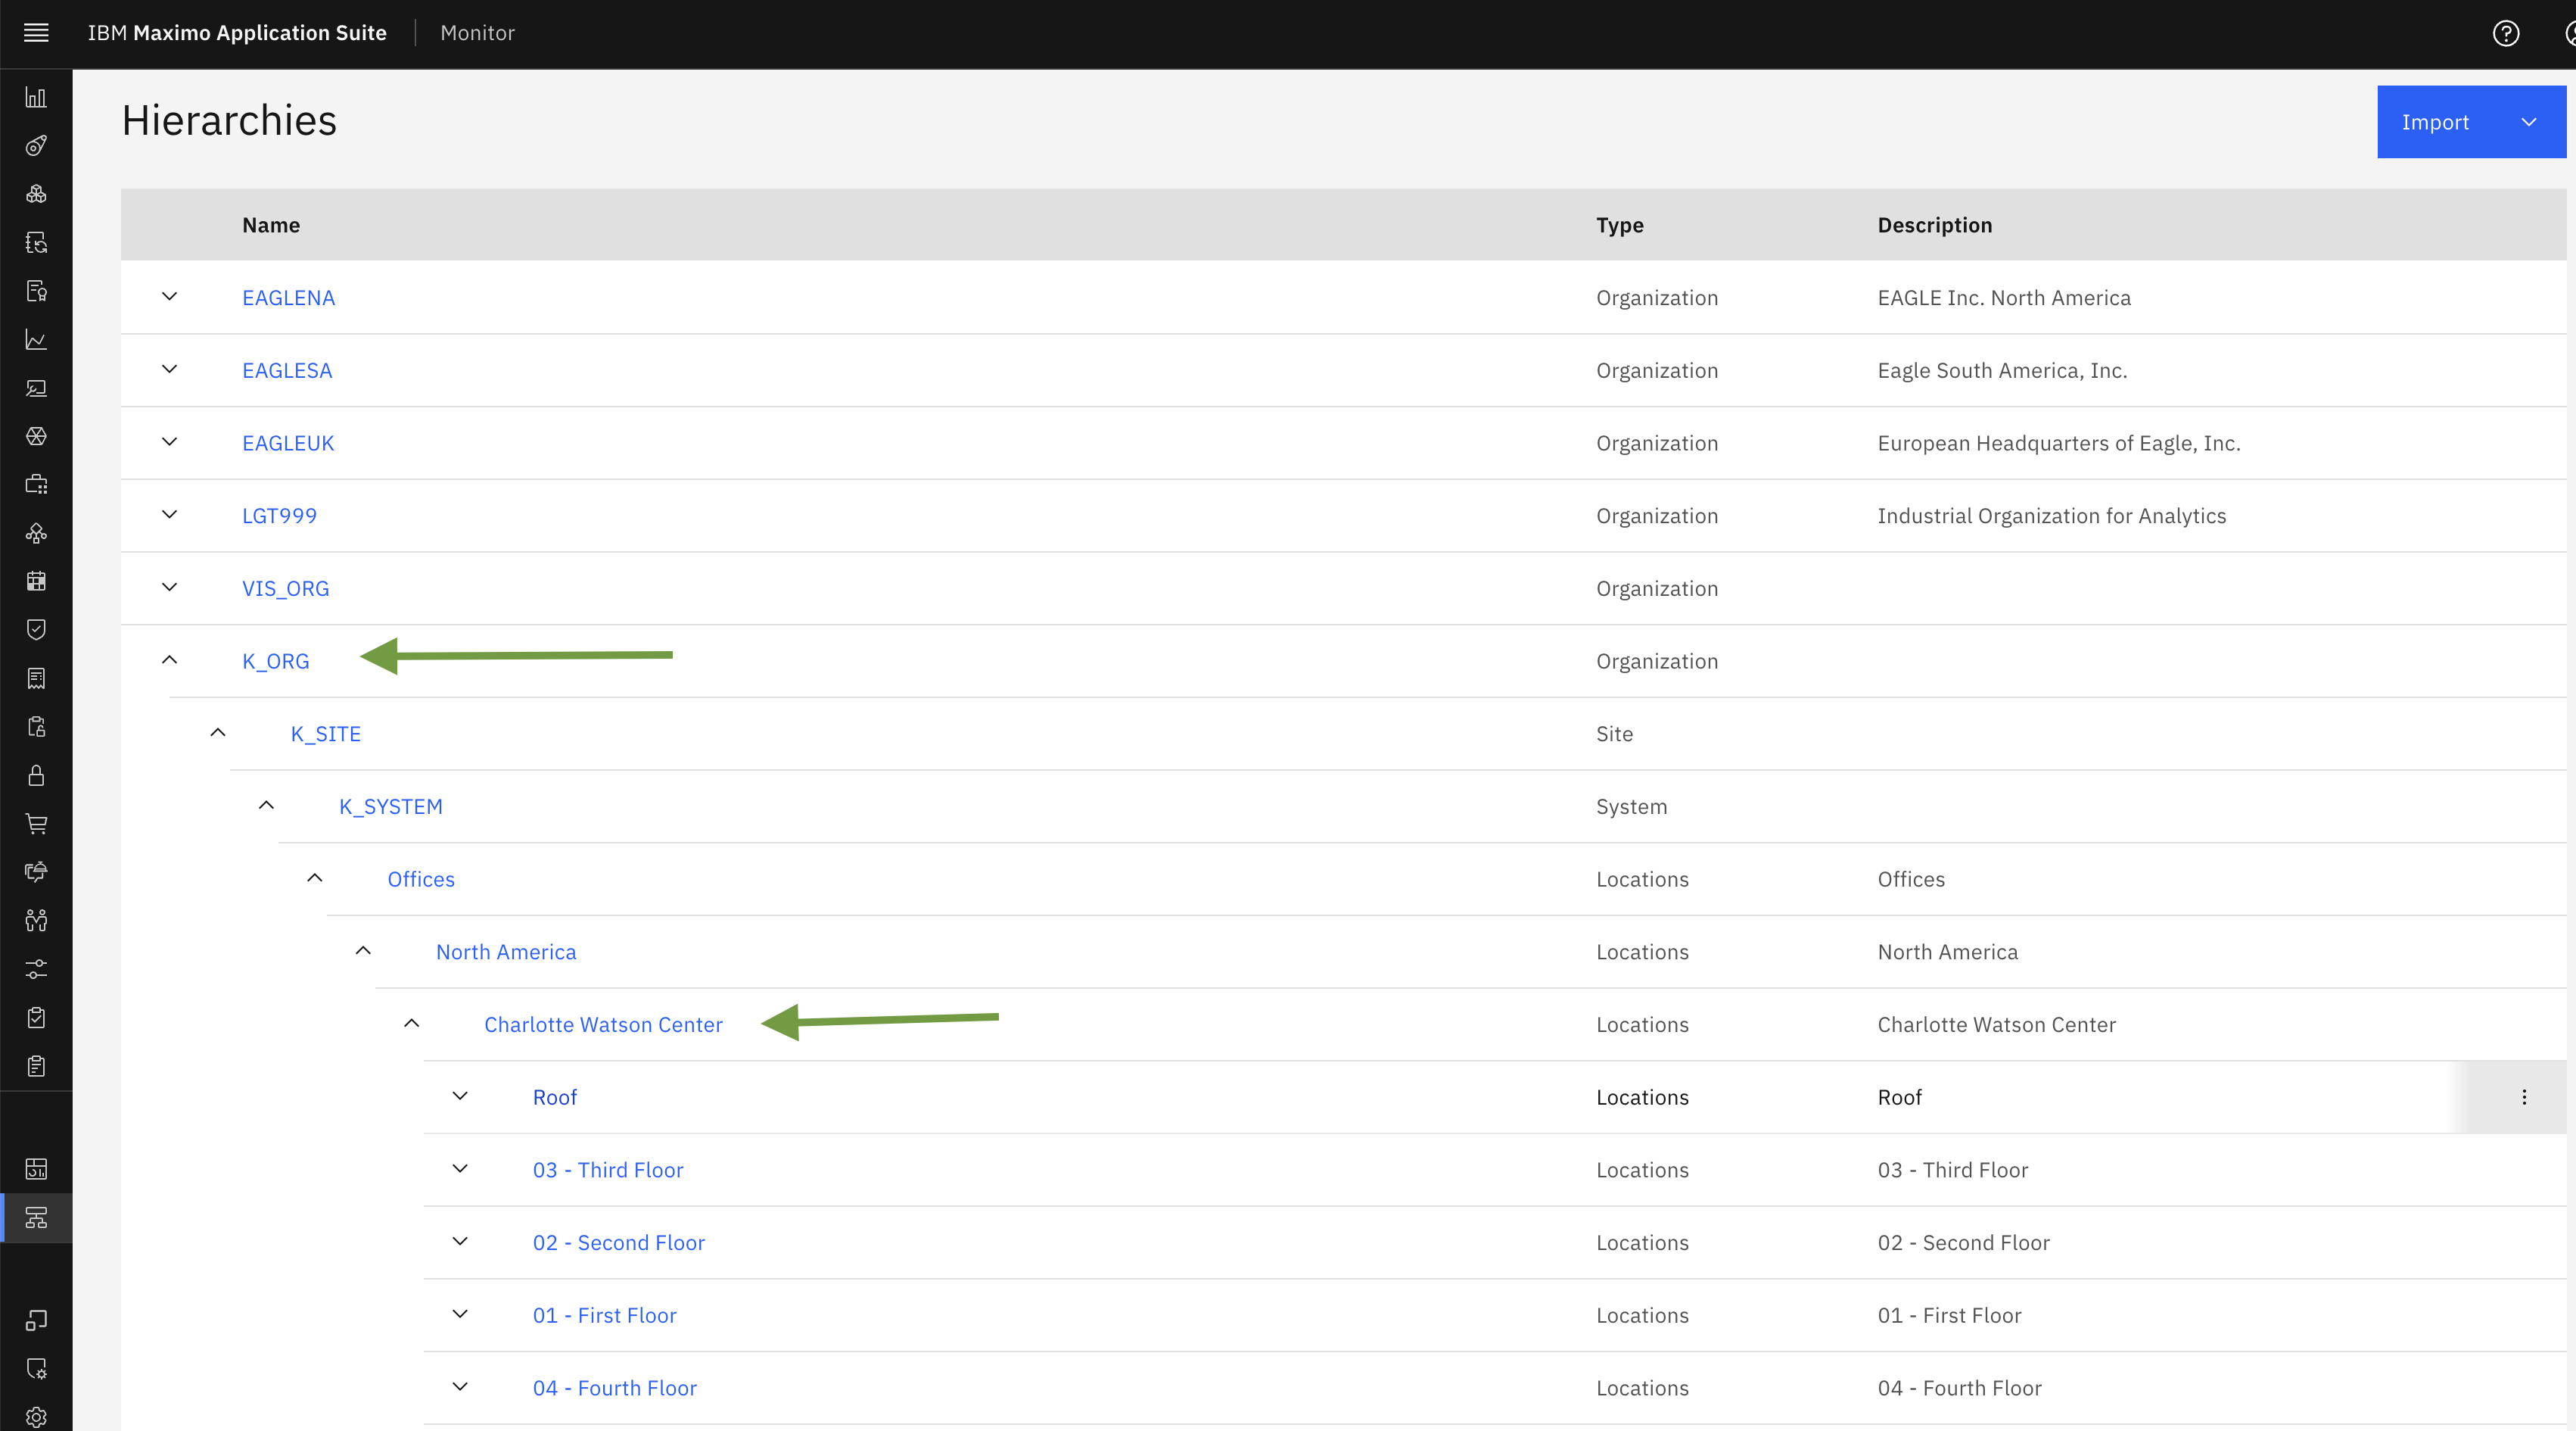Collapse the North America row
Screen dimensions: 2576x1431
[x=363, y=951]
